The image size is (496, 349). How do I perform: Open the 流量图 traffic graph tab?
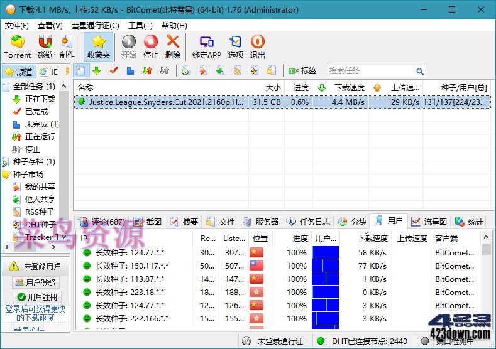(x=429, y=222)
